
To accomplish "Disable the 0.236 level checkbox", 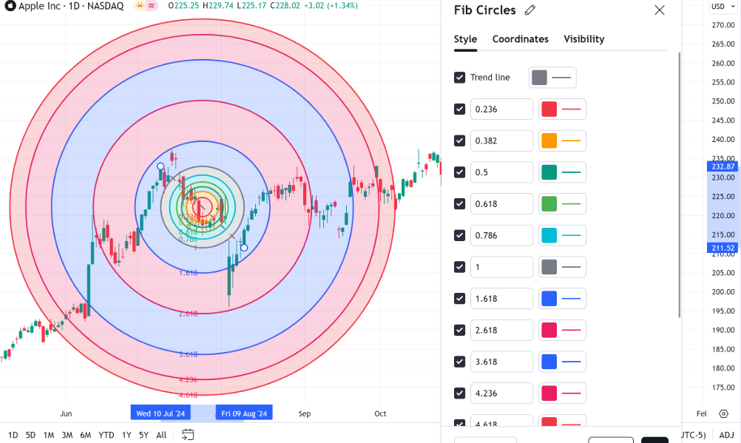I will coord(460,109).
